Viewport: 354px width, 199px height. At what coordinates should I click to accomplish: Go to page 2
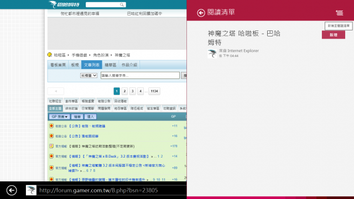(x=124, y=91)
